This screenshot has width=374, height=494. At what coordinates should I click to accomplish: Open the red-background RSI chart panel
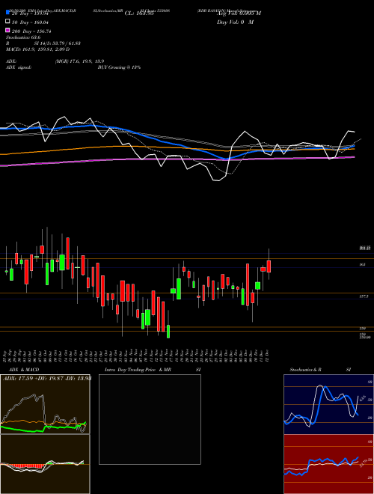click(328, 464)
